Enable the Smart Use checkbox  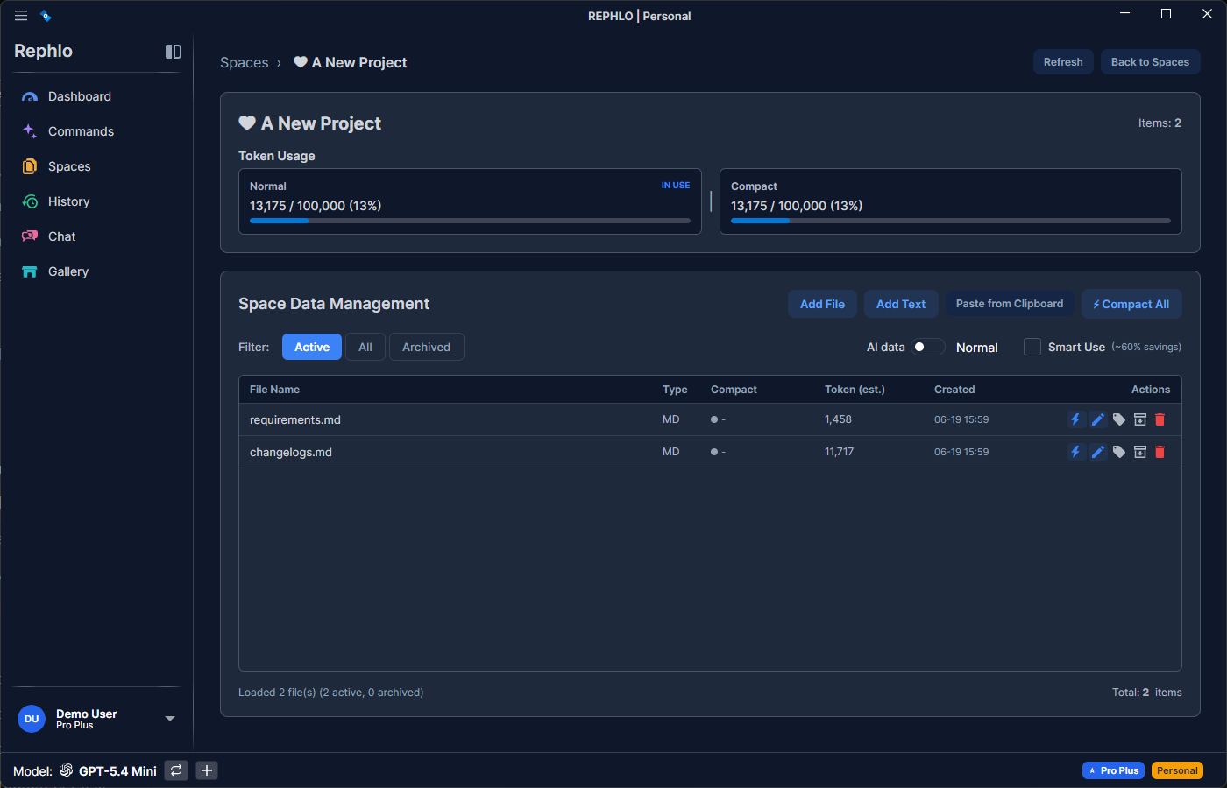click(x=1032, y=347)
